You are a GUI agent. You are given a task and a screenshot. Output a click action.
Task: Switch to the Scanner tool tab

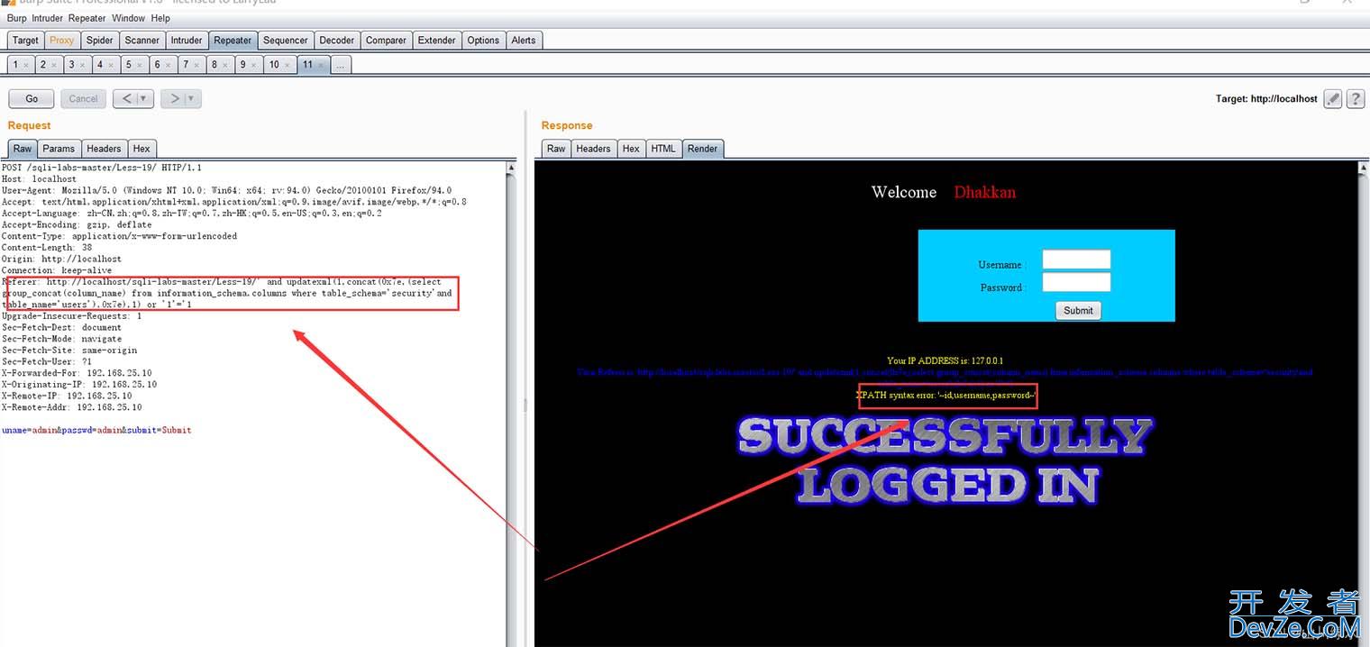142,40
